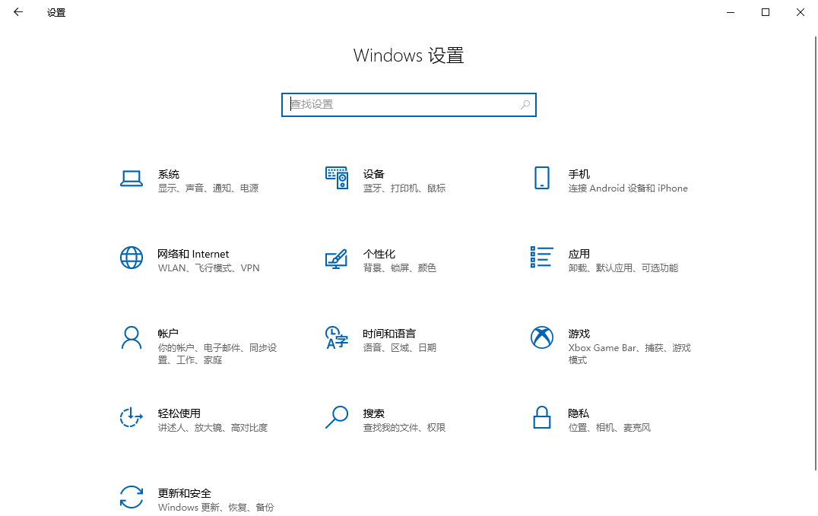Select the 游戏 category title
Viewport: 818px width, 516px height.
click(x=579, y=334)
